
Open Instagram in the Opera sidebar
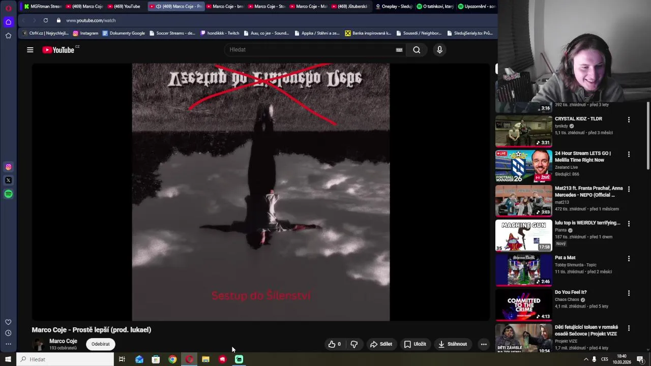pyautogui.click(x=8, y=167)
